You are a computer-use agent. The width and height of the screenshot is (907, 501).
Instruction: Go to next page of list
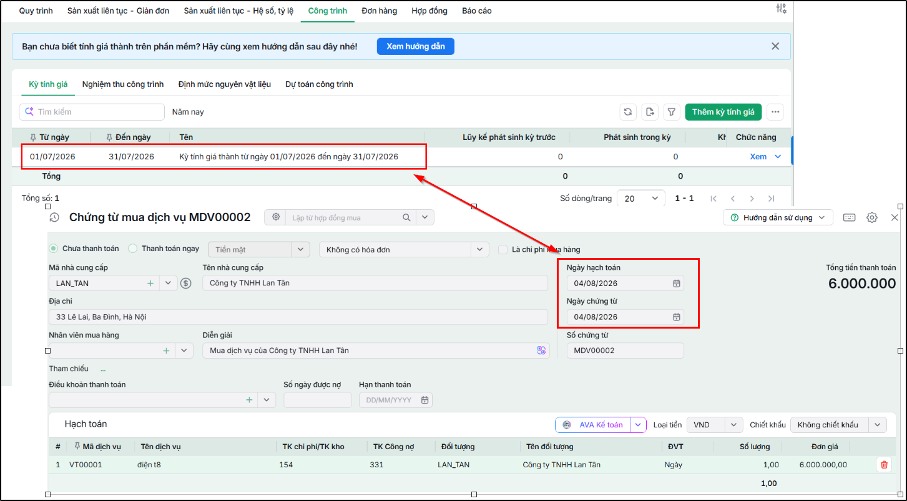click(752, 199)
